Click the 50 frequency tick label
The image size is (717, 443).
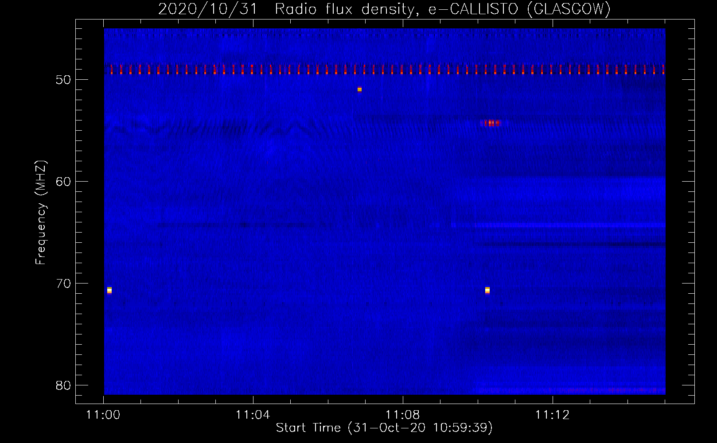click(63, 80)
